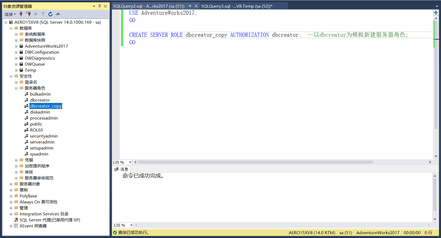Click the disconnect plug icon in Object Explorer
Screen dimensions: 441x238
pyautogui.click(x=28, y=14)
